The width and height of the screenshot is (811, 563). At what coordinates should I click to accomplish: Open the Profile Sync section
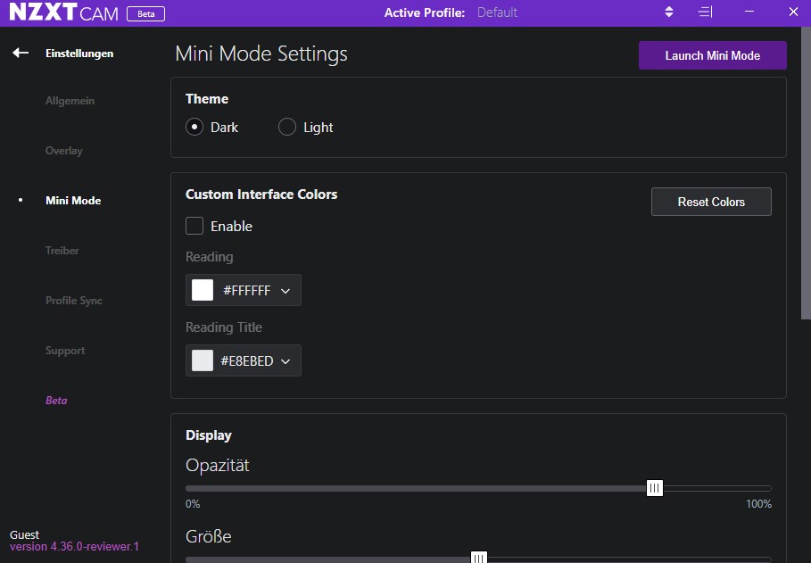76,301
